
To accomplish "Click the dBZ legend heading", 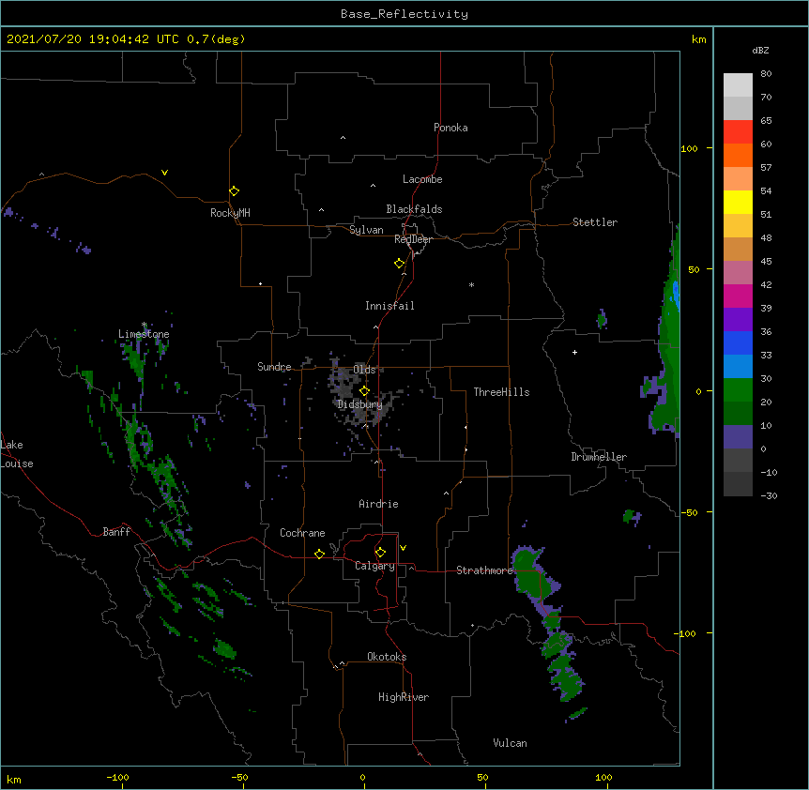I will coord(760,51).
